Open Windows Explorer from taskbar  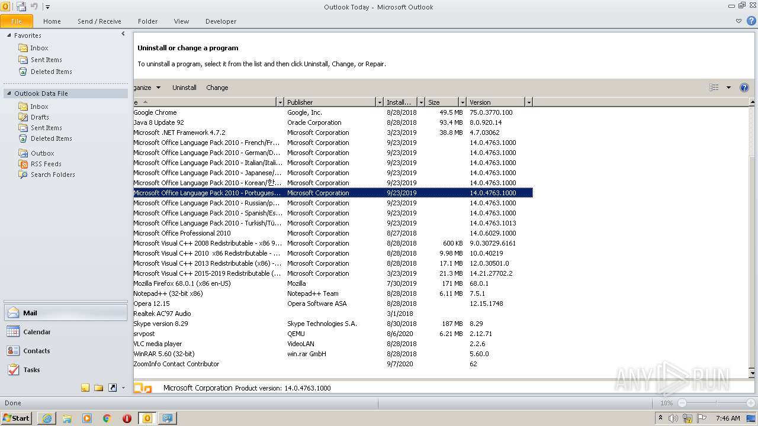[67, 418]
